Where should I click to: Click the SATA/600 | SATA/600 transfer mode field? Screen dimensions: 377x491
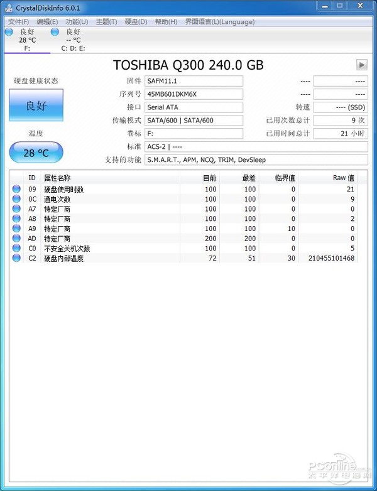click(194, 121)
